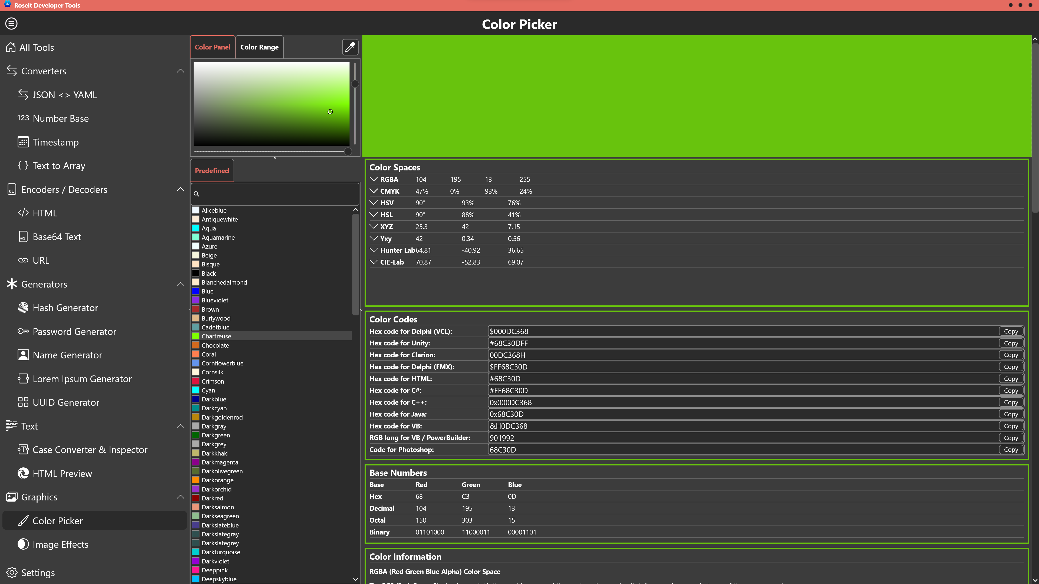Image resolution: width=1039 pixels, height=584 pixels.
Task: Open the hamburger navigation menu
Action: tap(11, 23)
